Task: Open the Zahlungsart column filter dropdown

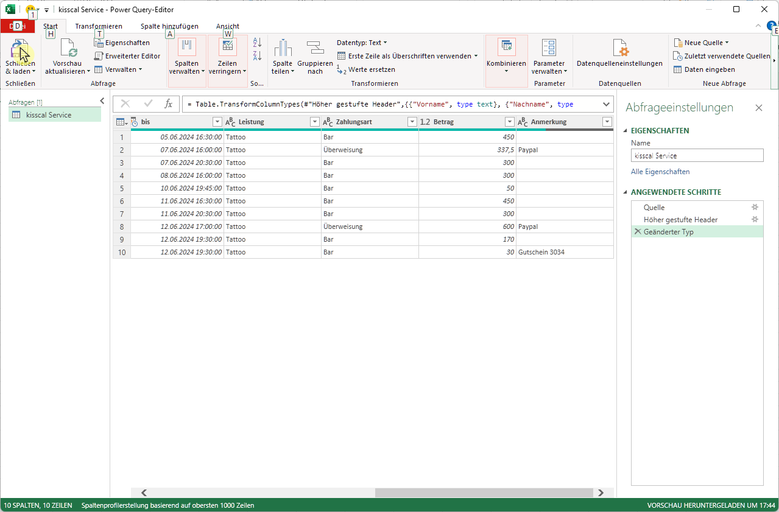Action: point(412,122)
